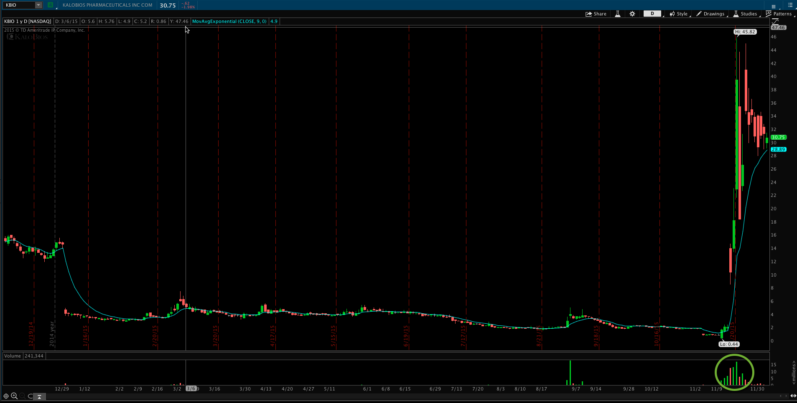
Task: Click the 6/19/15 expiration marker
Action: (x=406, y=336)
